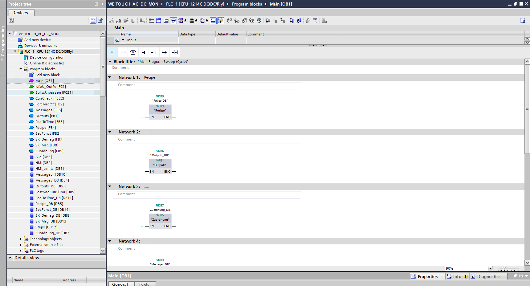The width and height of the screenshot is (530, 286).
Task: Switch to the Diagnostics tab
Action: [489, 276]
